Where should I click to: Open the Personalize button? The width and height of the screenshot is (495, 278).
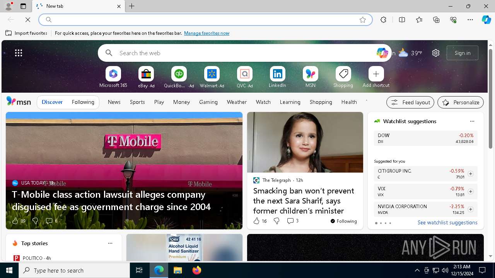(461, 102)
